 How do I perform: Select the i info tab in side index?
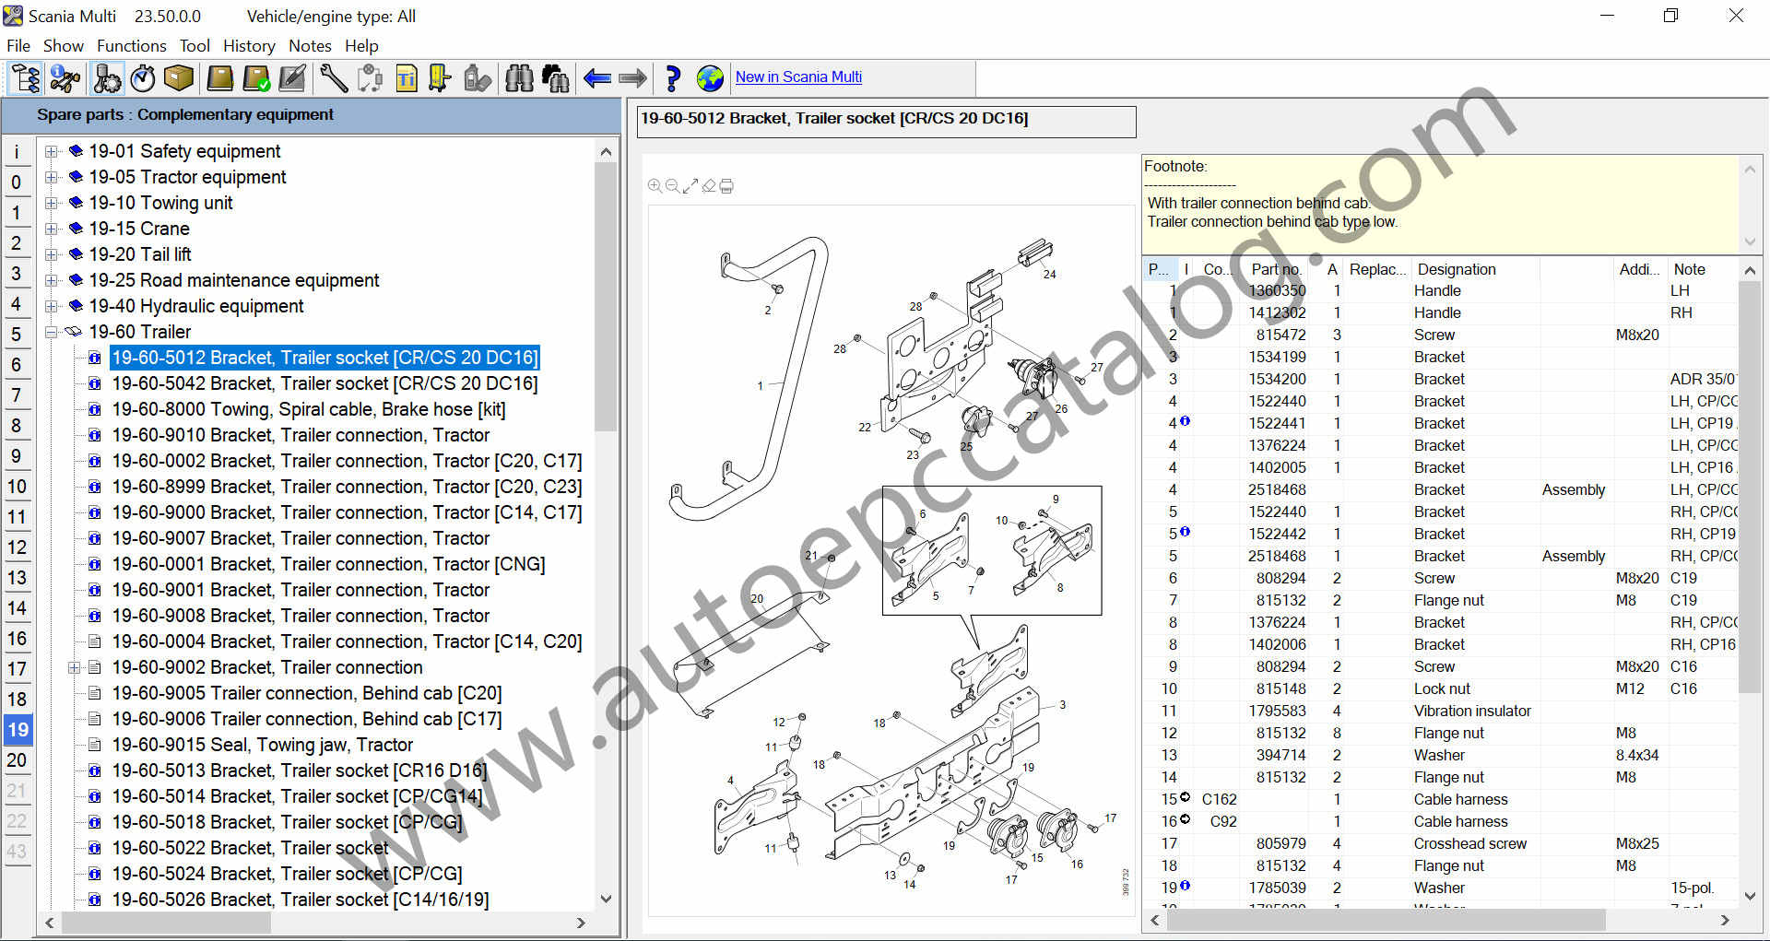coord(17,152)
